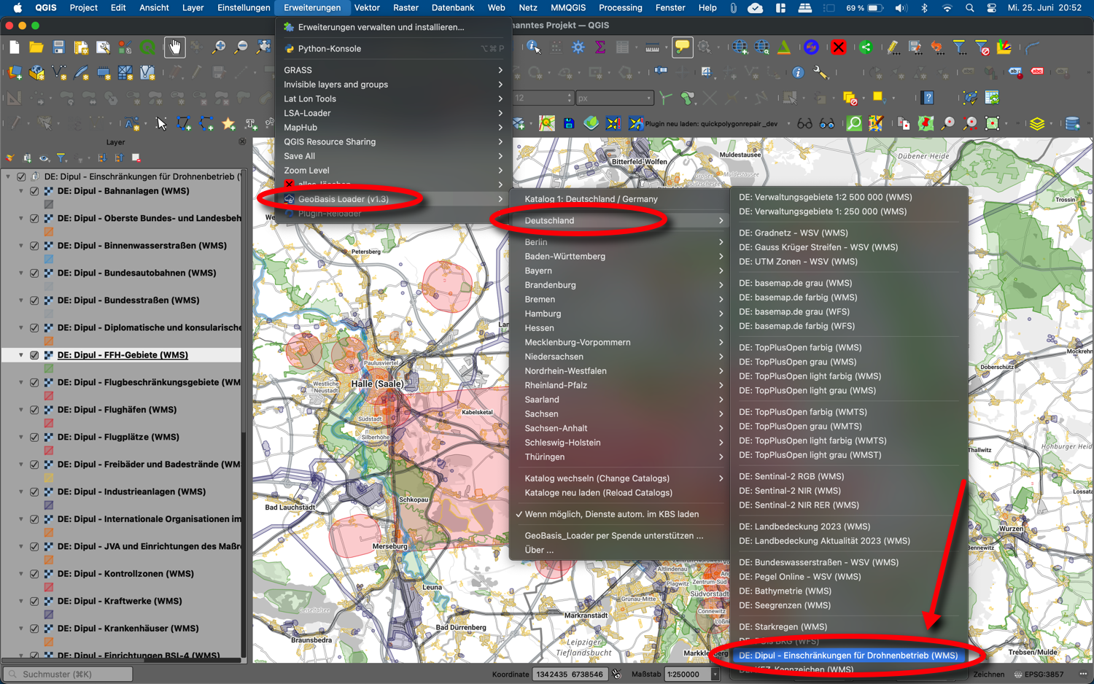Select the Measure ruler tool
The height and width of the screenshot is (684, 1094).
point(652,47)
